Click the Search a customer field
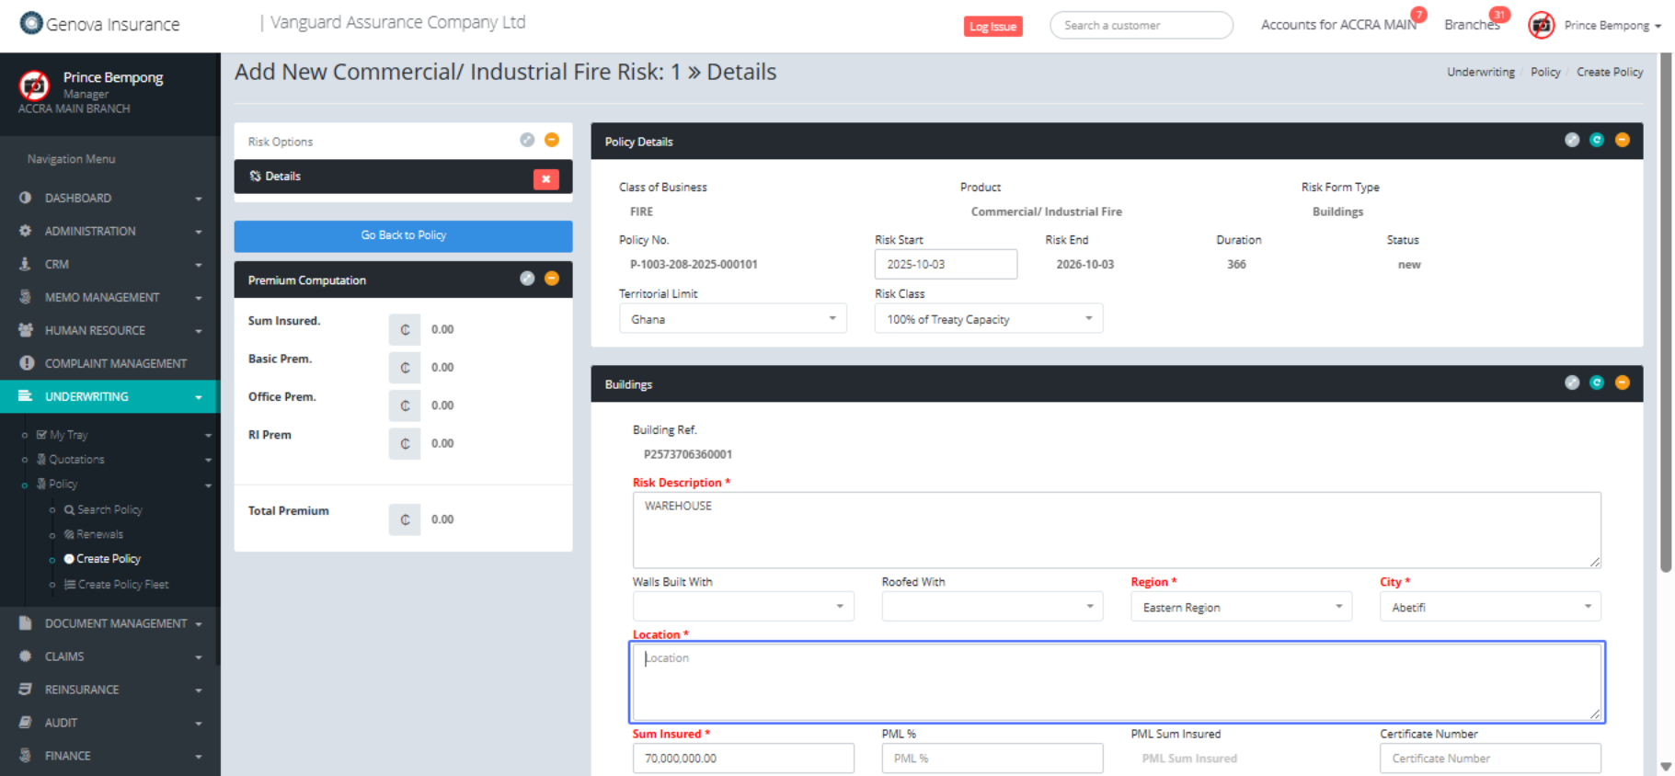Image resolution: width=1675 pixels, height=776 pixels. click(x=1141, y=26)
